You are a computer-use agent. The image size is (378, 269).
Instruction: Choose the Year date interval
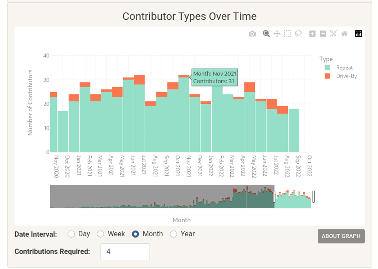174,233
